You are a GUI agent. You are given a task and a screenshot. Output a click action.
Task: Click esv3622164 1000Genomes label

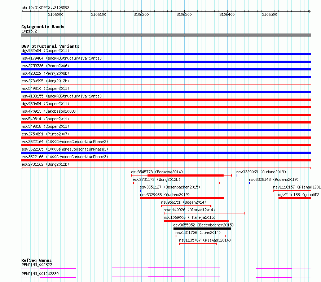coord(65,142)
